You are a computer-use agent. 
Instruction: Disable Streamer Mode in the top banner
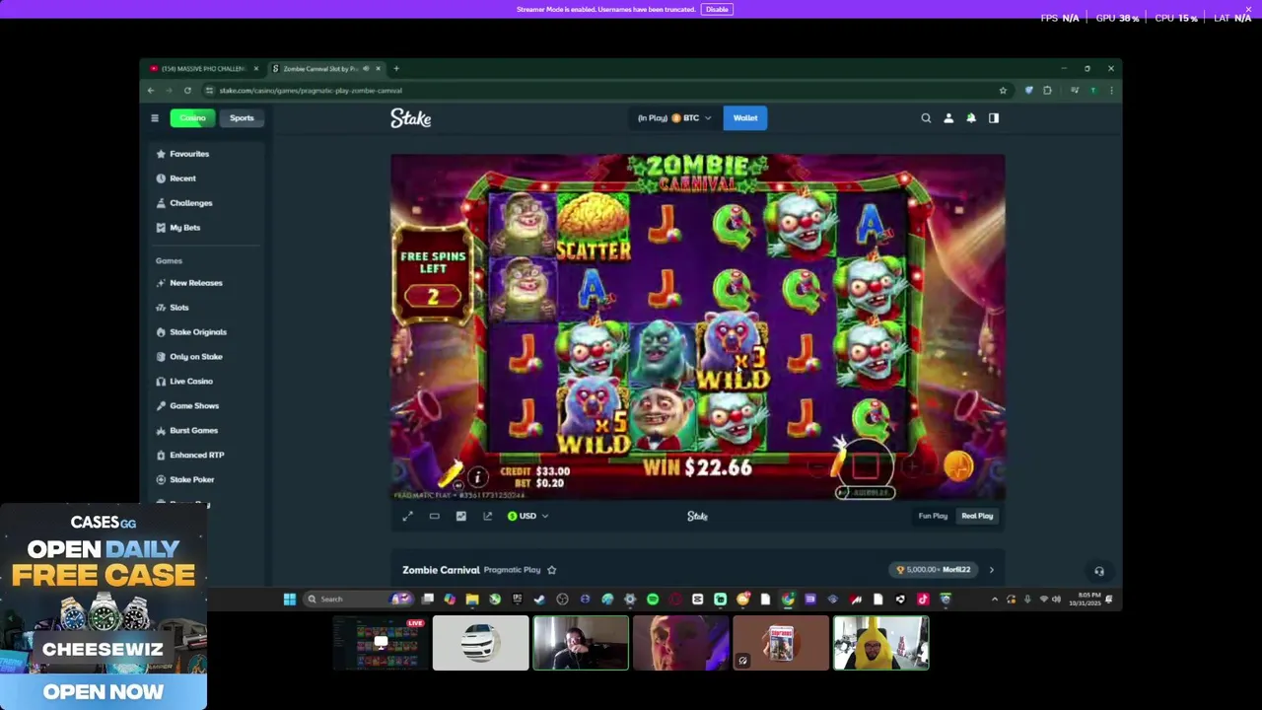click(x=717, y=9)
